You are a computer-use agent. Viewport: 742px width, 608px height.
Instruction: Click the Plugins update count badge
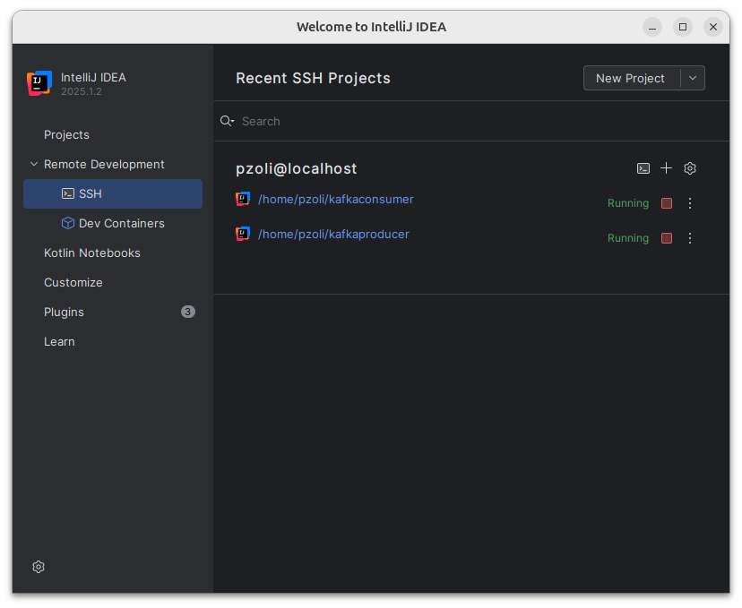tap(188, 312)
